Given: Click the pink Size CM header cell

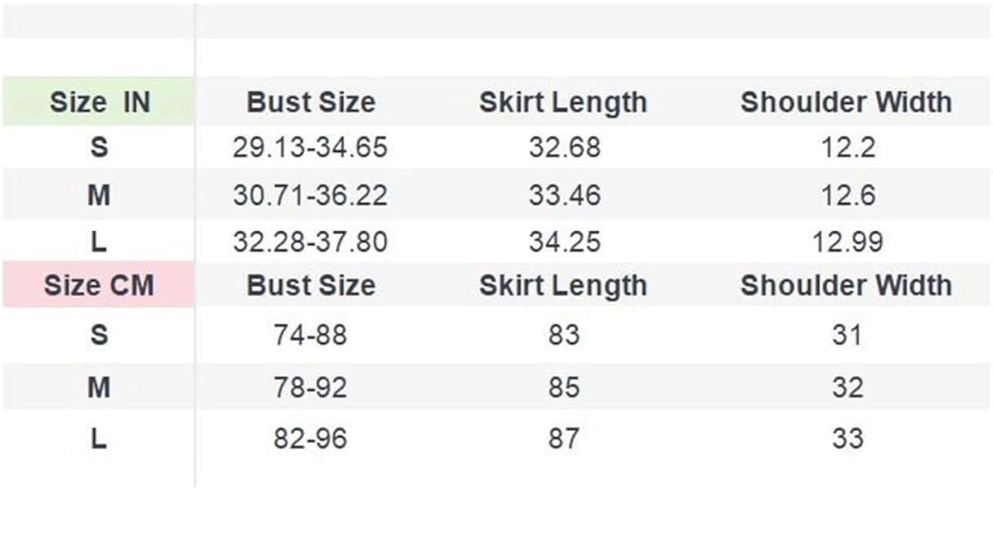Looking at the screenshot, I should (x=99, y=285).
